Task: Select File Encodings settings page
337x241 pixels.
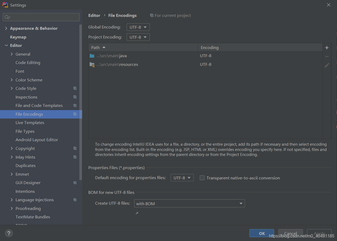Action: coord(41,114)
